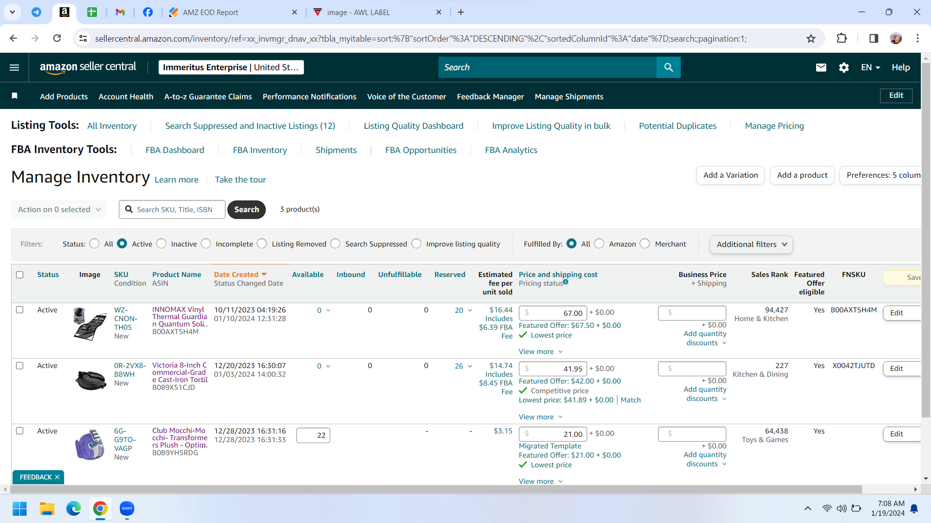Image resolution: width=931 pixels, height=523 pixels.
Task: Click the Search SKU, Title, ISBN field
Action: pos(172,210)
